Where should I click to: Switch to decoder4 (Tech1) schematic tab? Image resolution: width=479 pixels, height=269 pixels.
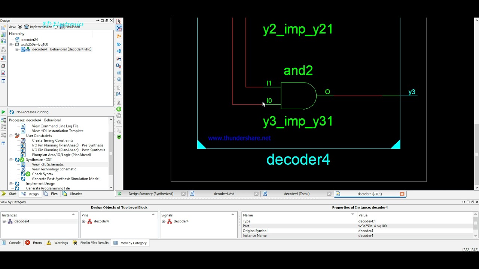tap(297, 194)
